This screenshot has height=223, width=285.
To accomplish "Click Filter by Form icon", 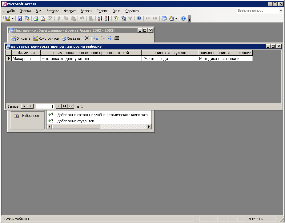I will pyautogui.click(x=123, y=18).
